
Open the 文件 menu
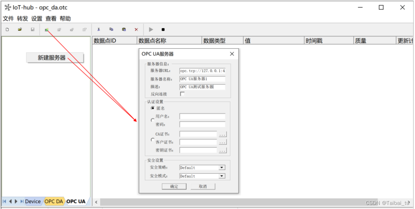click(x=8, y=18)
